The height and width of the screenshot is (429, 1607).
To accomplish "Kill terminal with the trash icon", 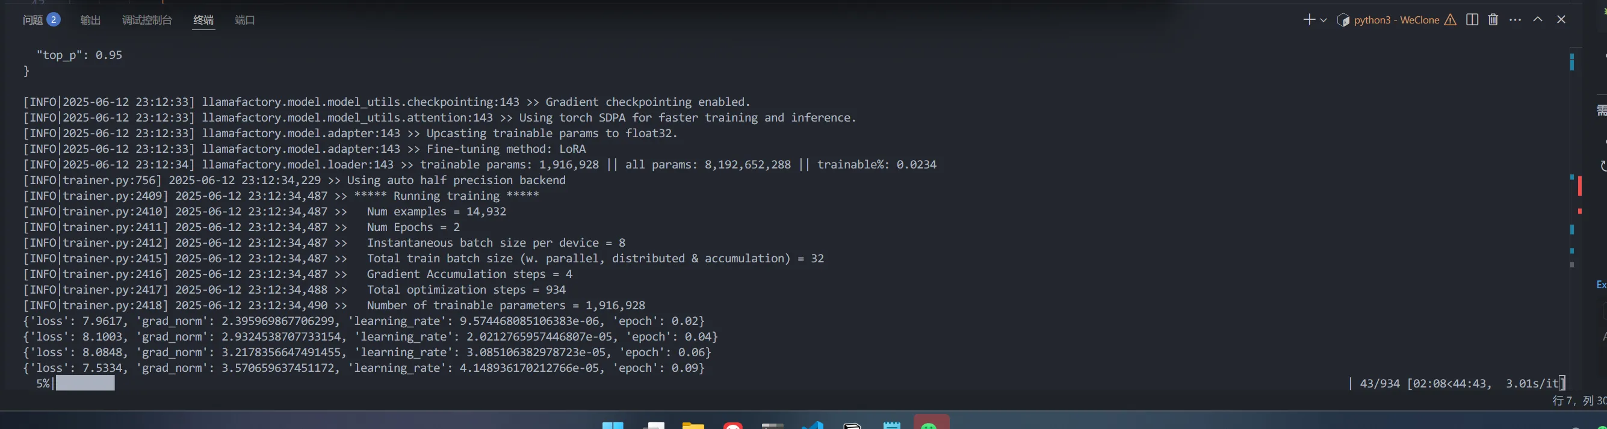I will point(1493,20).
